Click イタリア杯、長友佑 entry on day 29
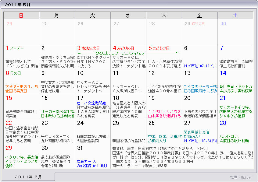The image size is (258, 182). 22,162
